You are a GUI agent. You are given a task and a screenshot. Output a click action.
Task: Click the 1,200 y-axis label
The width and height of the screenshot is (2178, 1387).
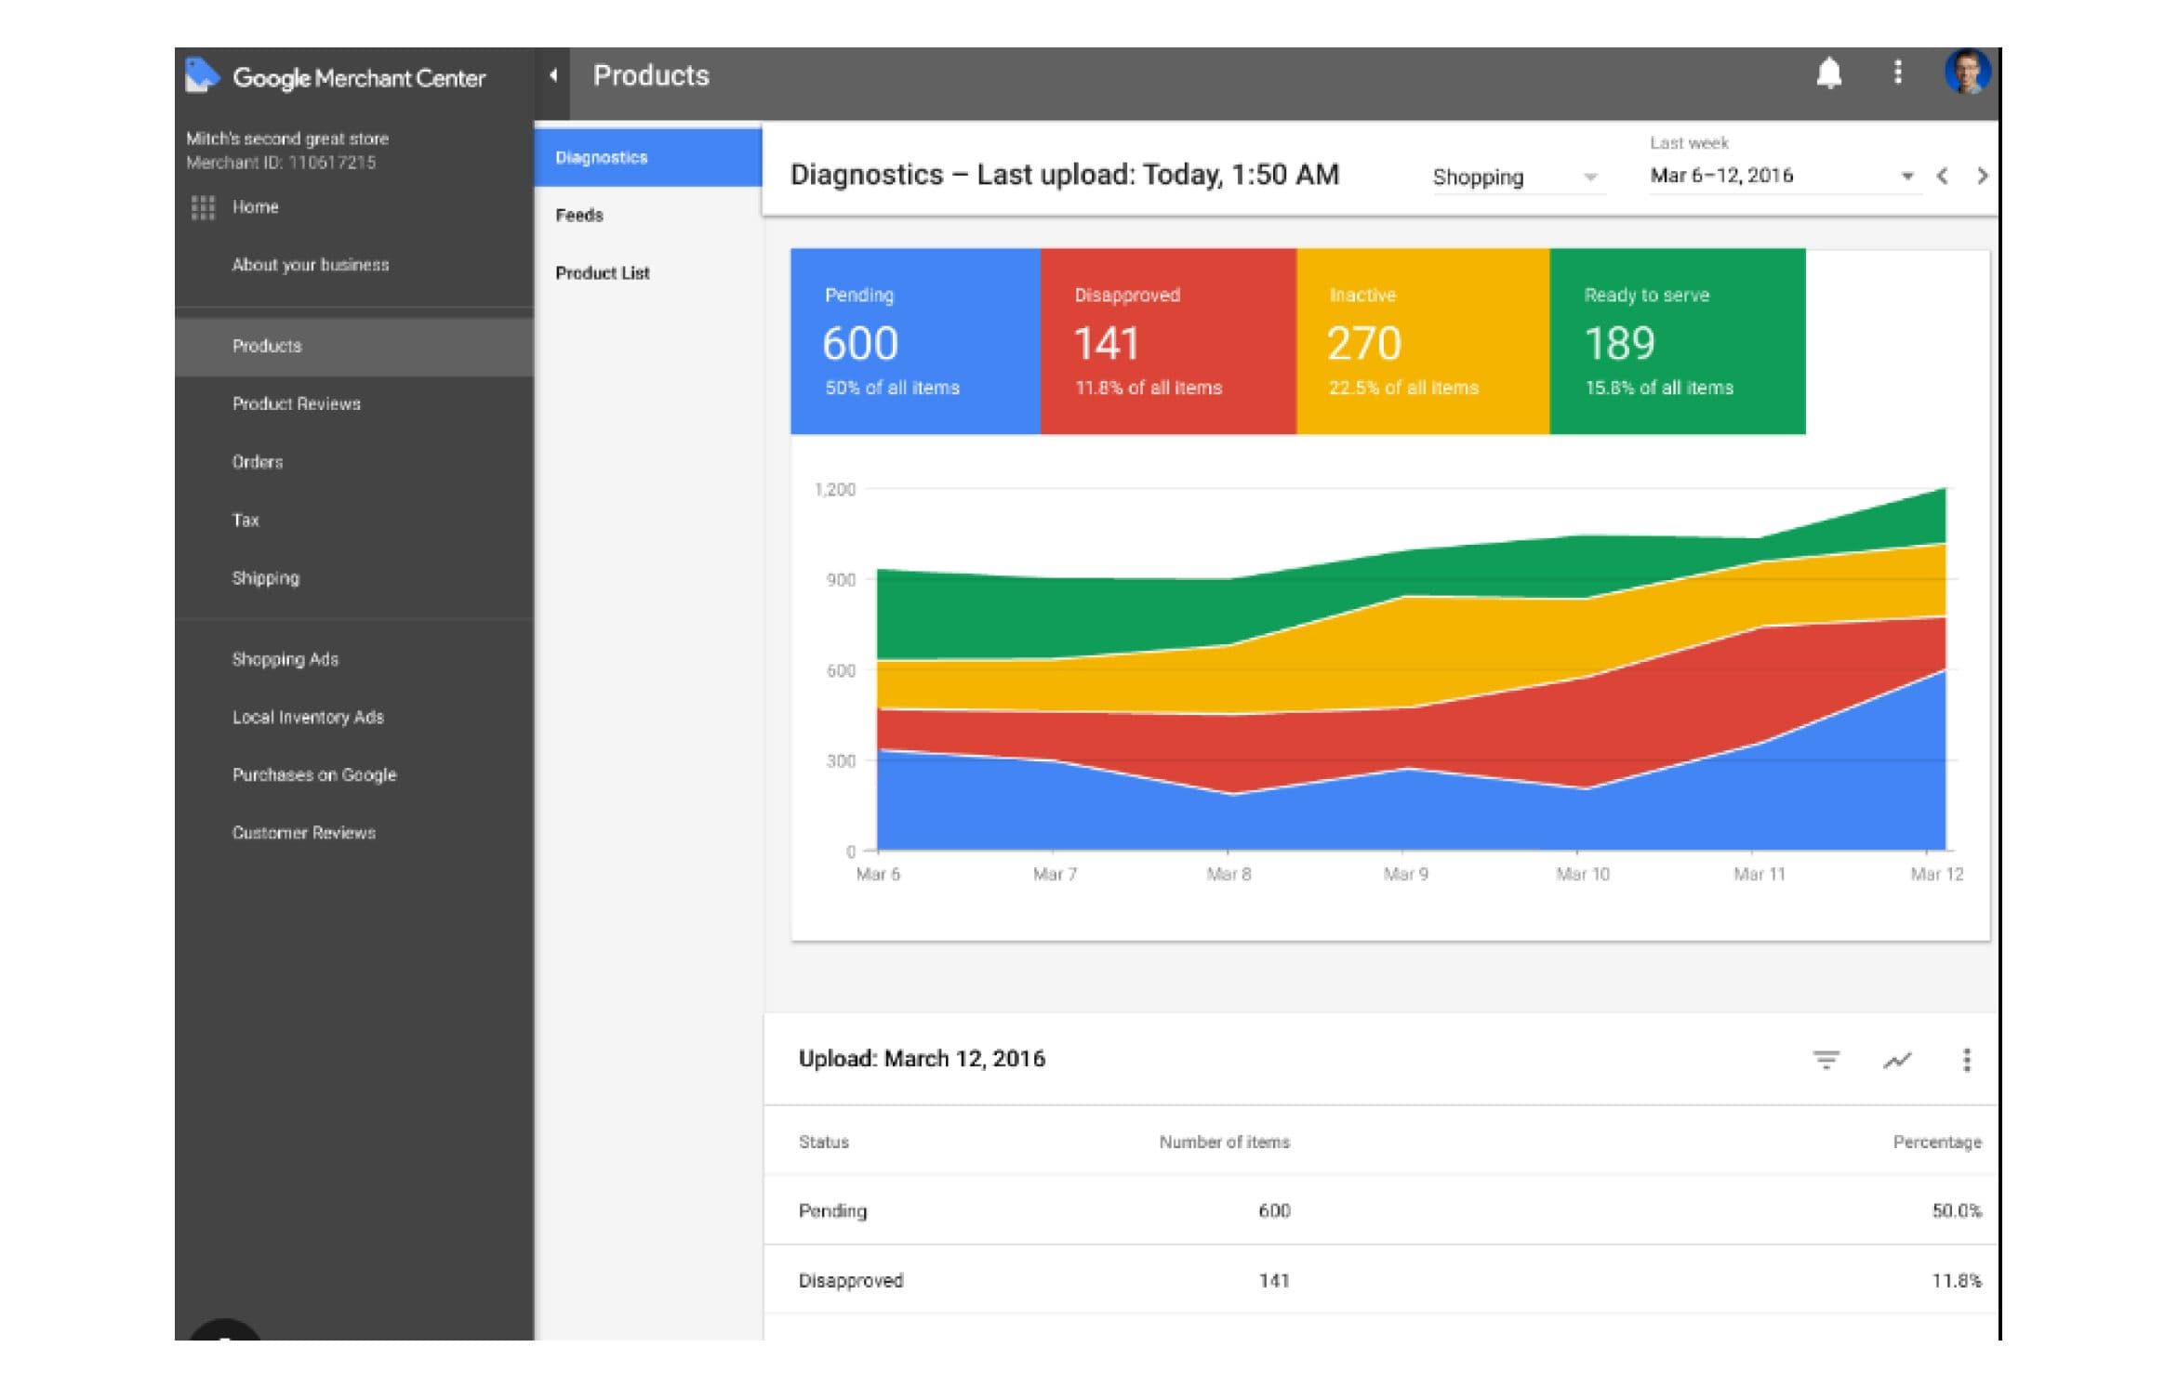point(835,490)
